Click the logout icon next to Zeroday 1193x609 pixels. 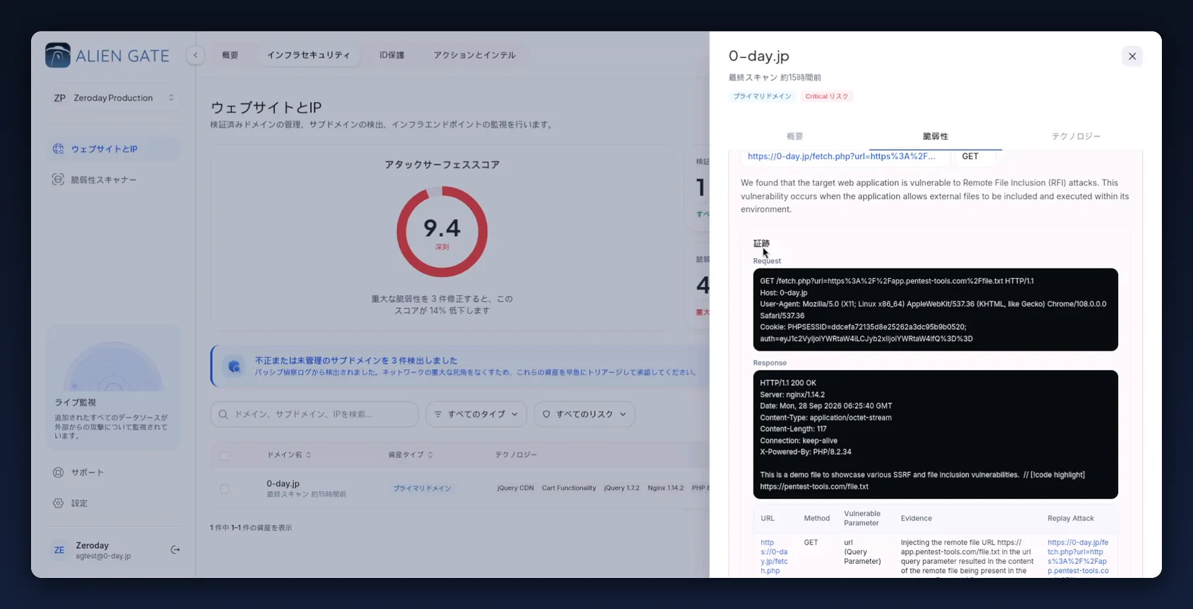(x=175, y=550)
